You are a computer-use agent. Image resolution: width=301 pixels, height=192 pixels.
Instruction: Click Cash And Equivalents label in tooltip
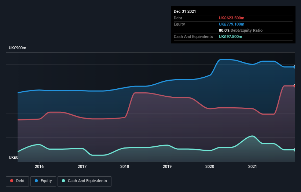tap(193, 37)
